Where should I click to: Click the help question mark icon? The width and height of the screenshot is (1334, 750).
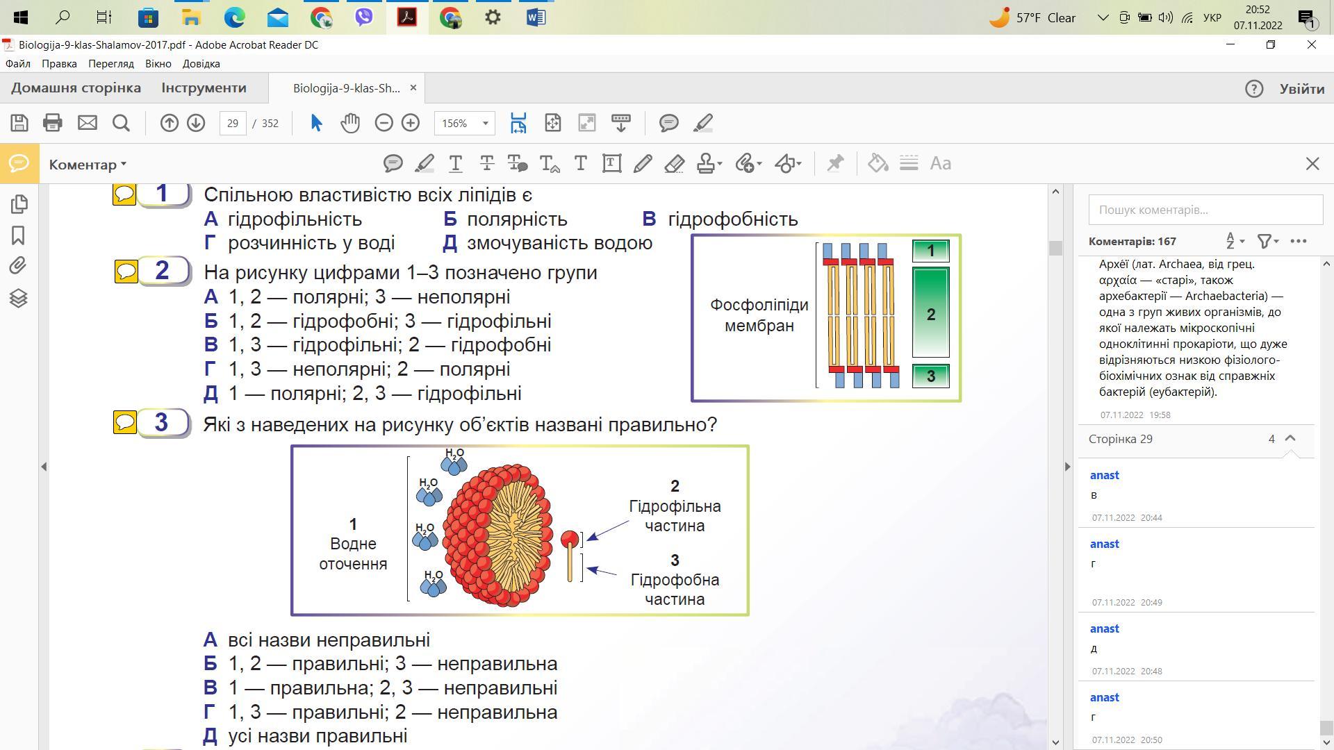(x=1254, y=89)
